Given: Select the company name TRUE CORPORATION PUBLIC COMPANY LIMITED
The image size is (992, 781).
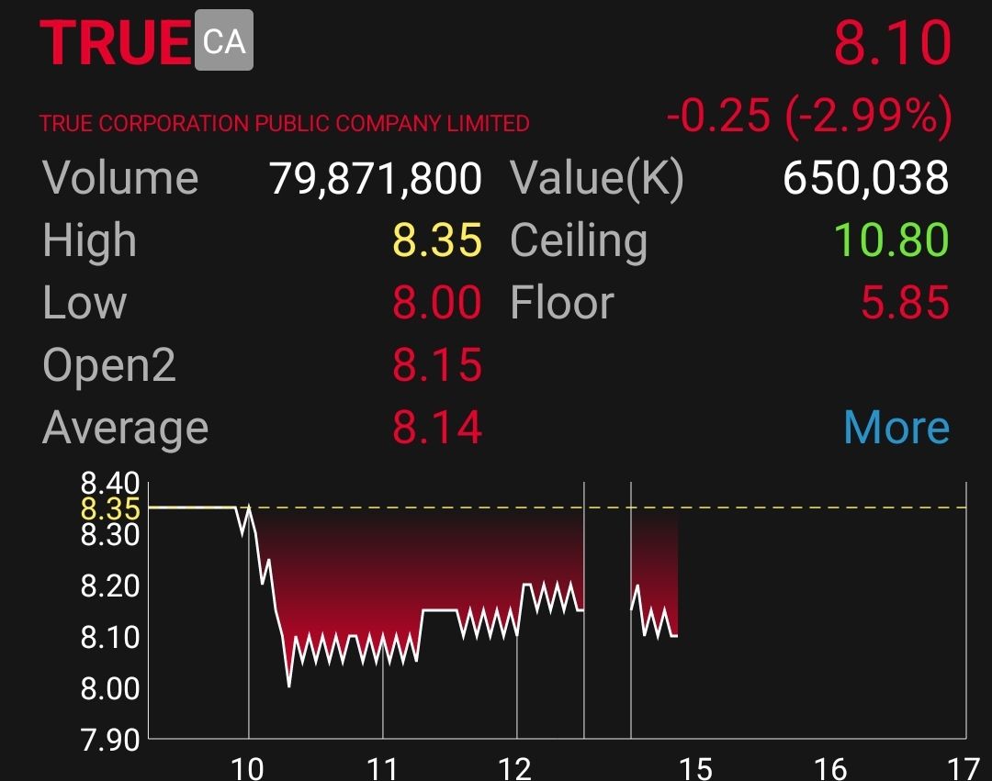Looking at the screenshot, I should pyautogui.click(x=284, y=123).
